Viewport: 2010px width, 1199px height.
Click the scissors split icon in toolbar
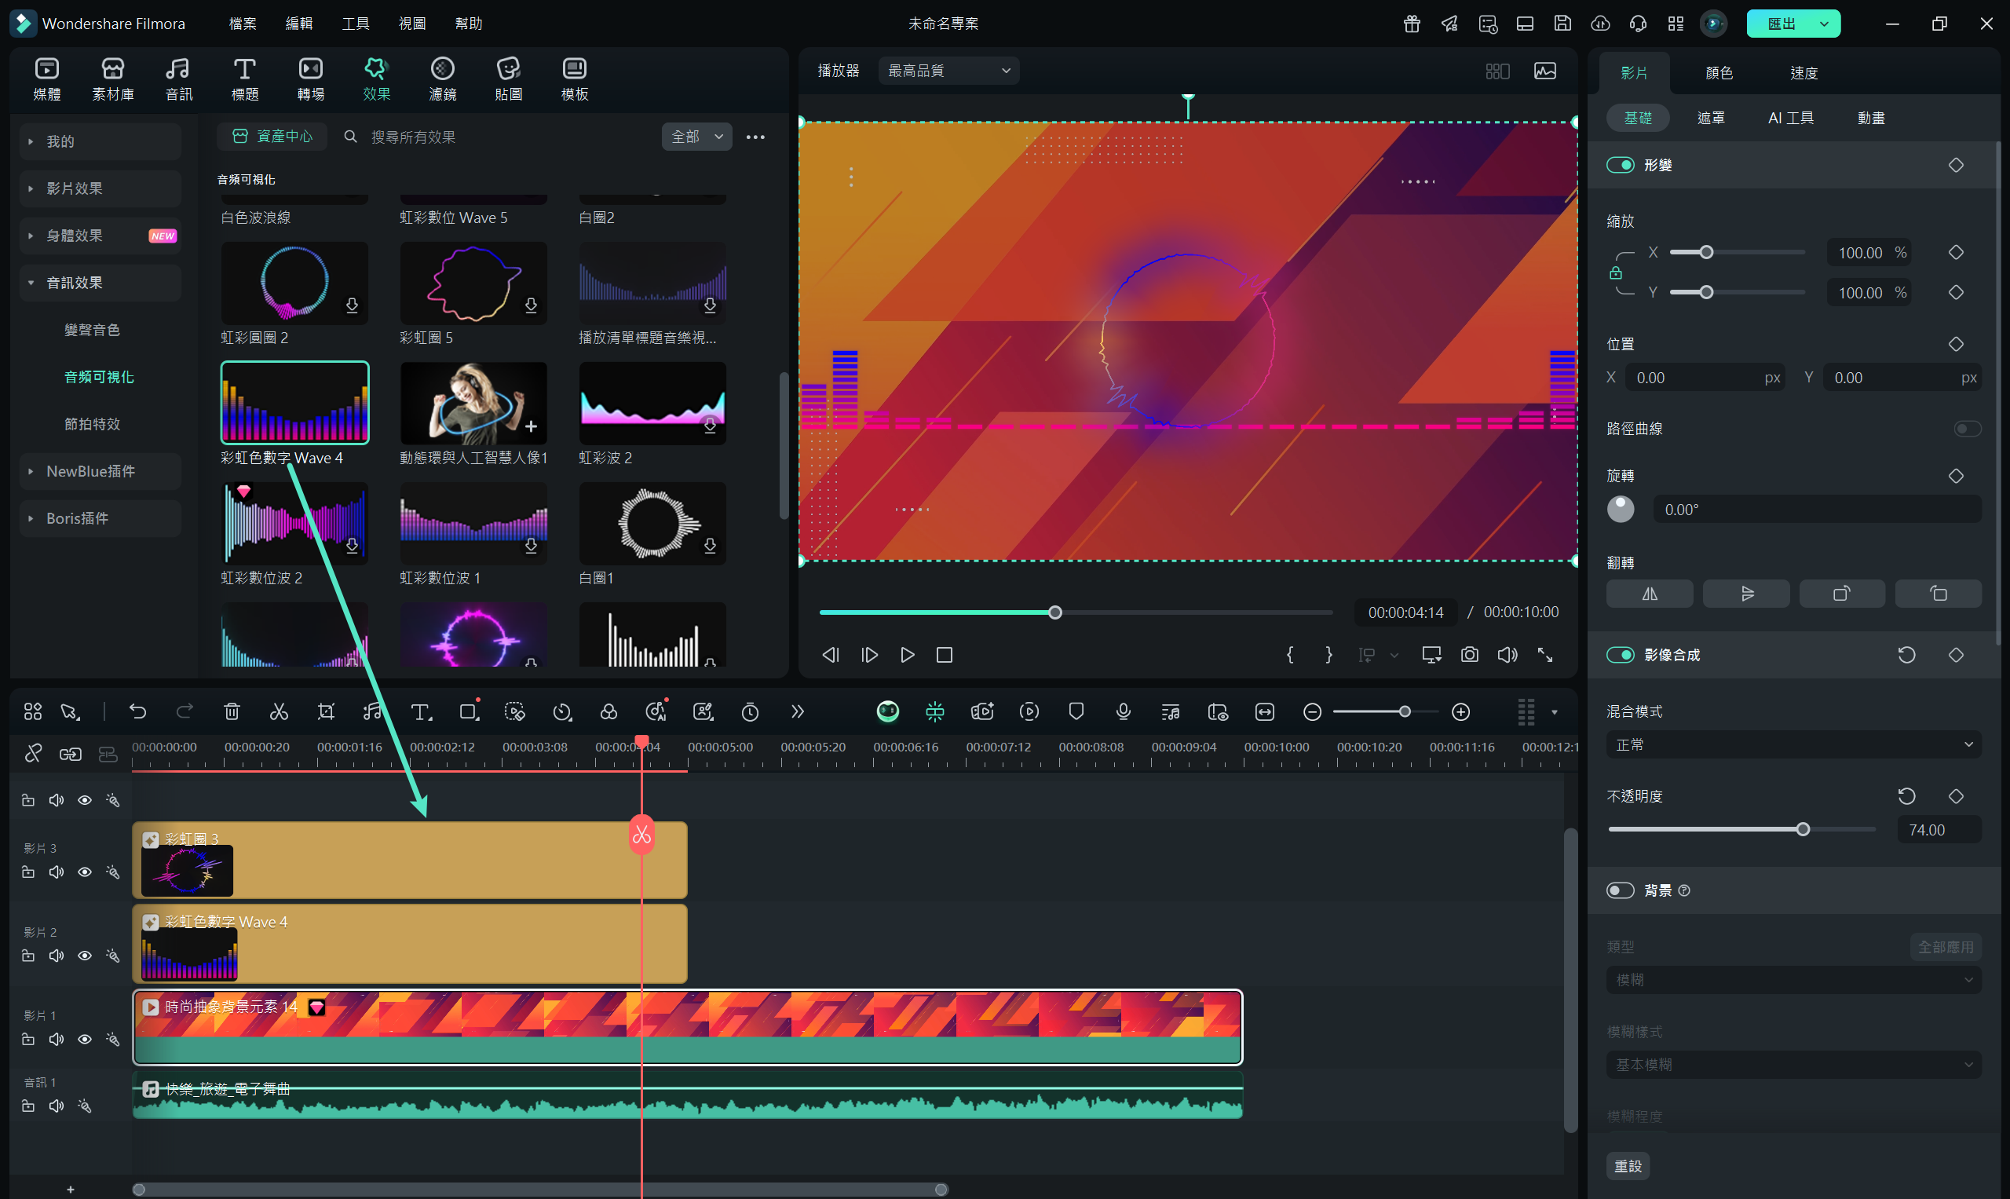point(279,711)
